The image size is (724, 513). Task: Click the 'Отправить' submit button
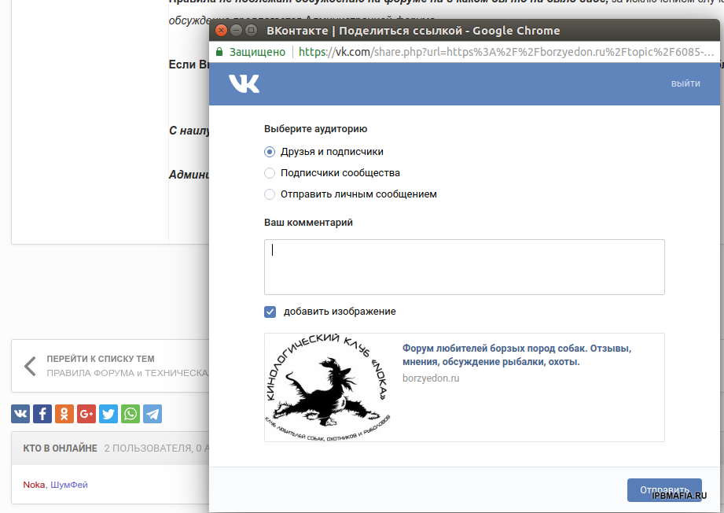pyautogui.click(x=664, y=490)
